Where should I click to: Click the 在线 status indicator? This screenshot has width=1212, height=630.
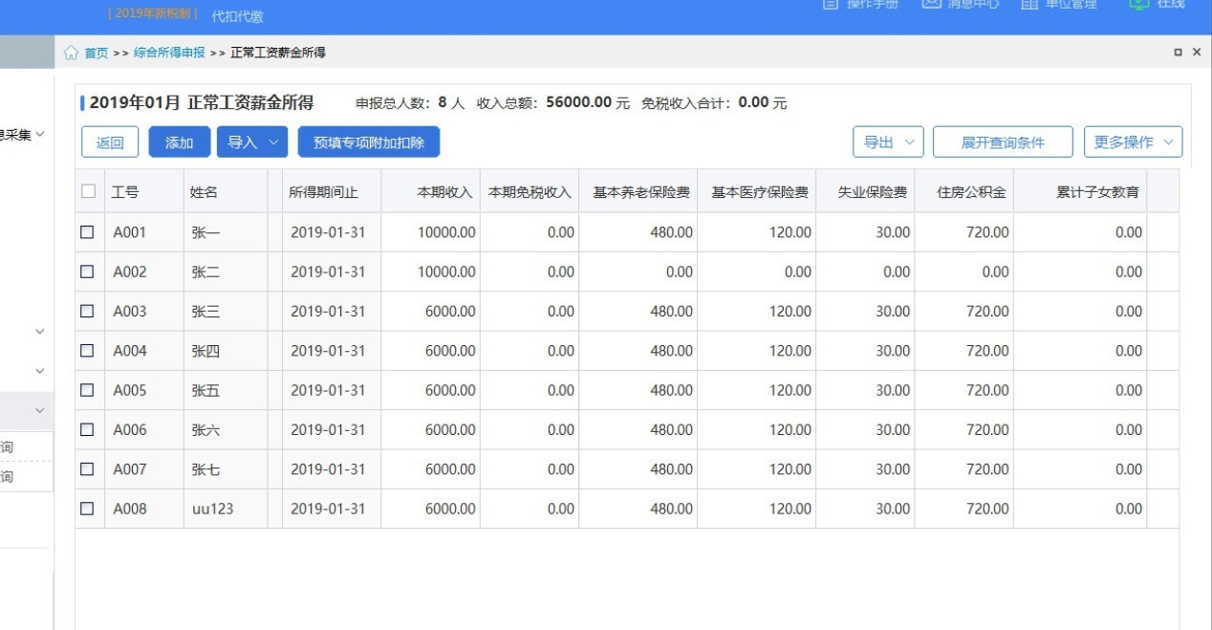1157,5
